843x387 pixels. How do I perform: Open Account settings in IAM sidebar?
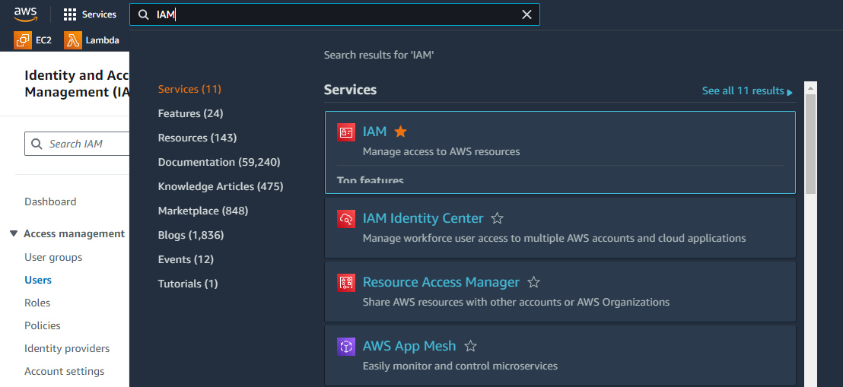[x=64, y=371]
